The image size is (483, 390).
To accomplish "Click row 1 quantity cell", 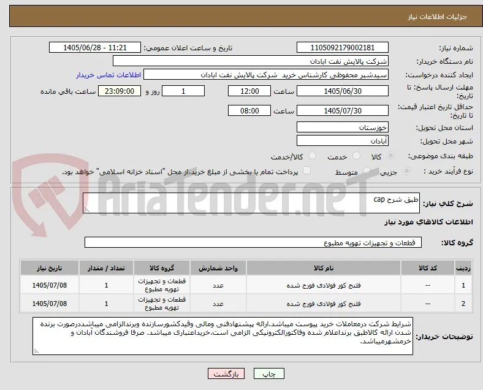I will point(106,285).
